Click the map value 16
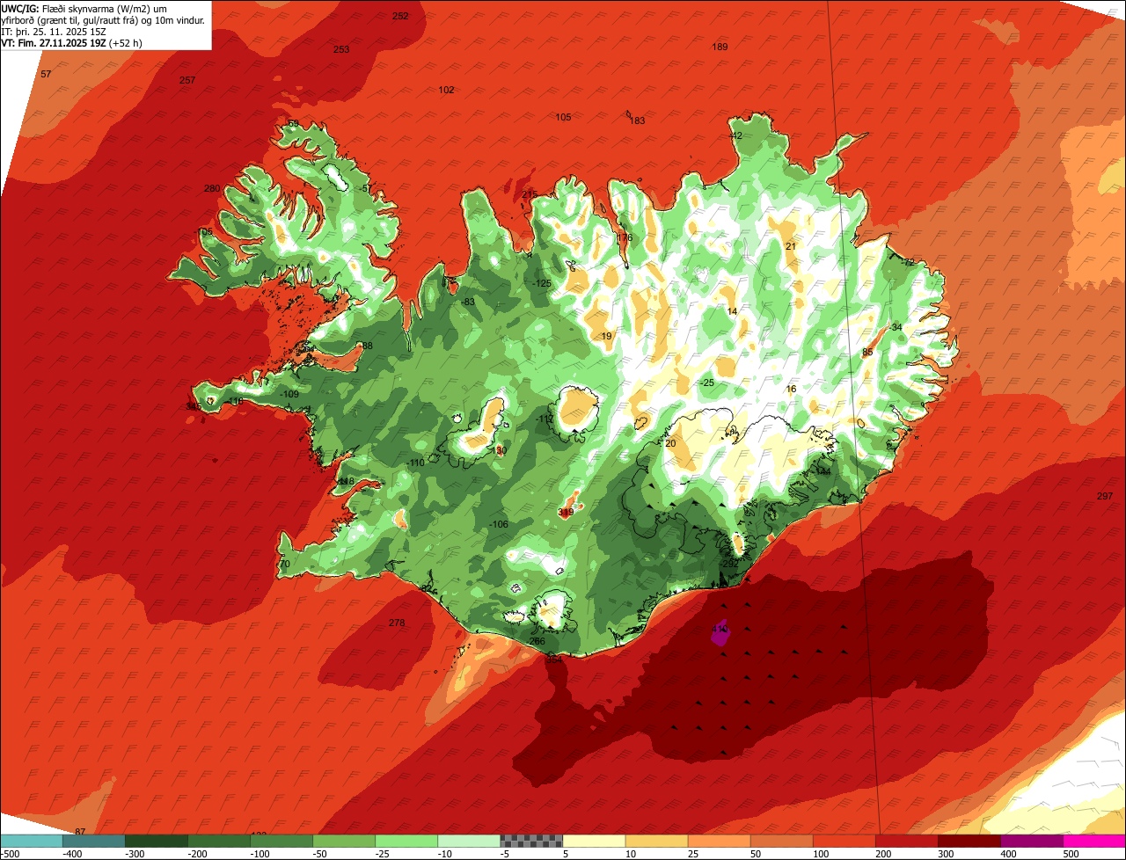Viewport: 1126px width, 860px height. coord(791,389)
